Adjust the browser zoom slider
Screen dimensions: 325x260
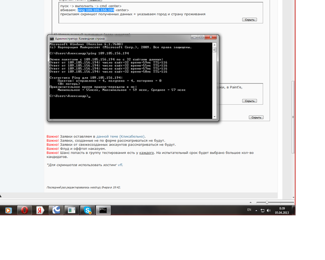(x=268, y=202)
